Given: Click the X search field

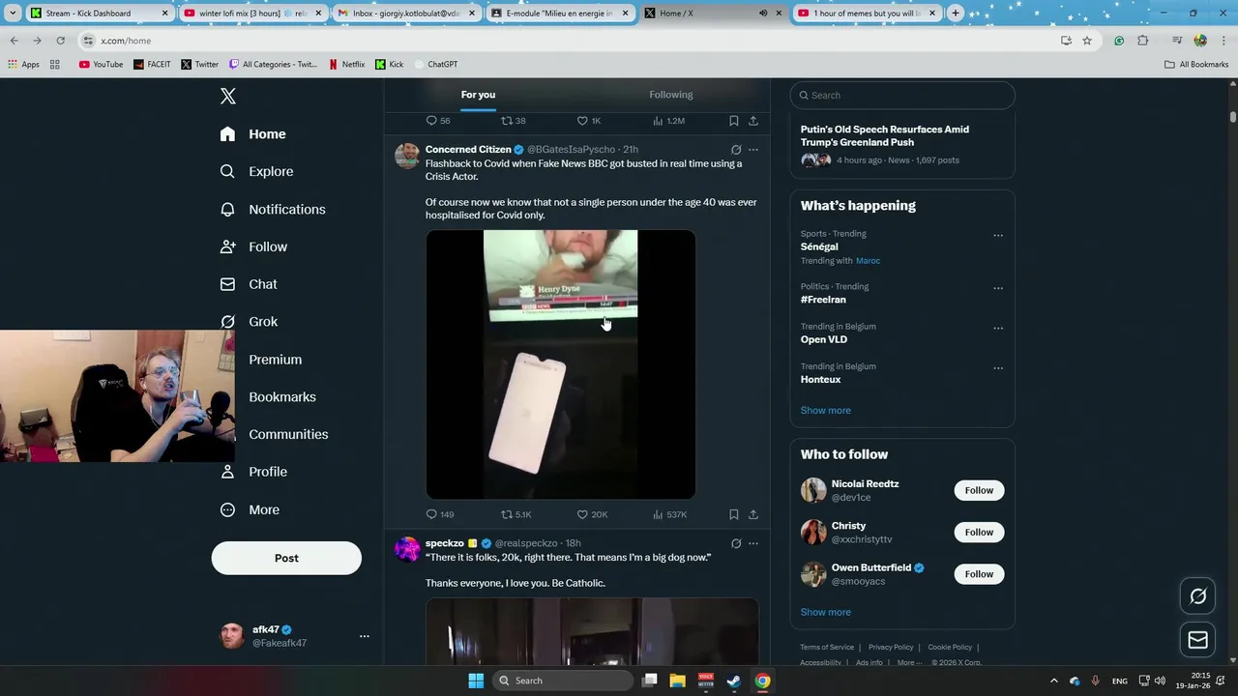Looking at the screenshot, I should (x=902, y=95).
